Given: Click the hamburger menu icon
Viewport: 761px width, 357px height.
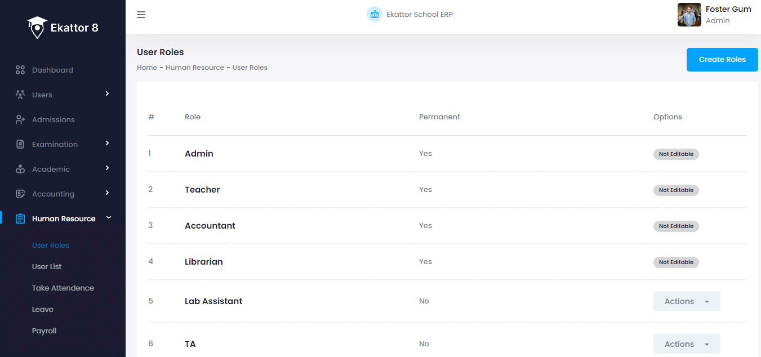Looking at the screenshot, I should [141, 15].
